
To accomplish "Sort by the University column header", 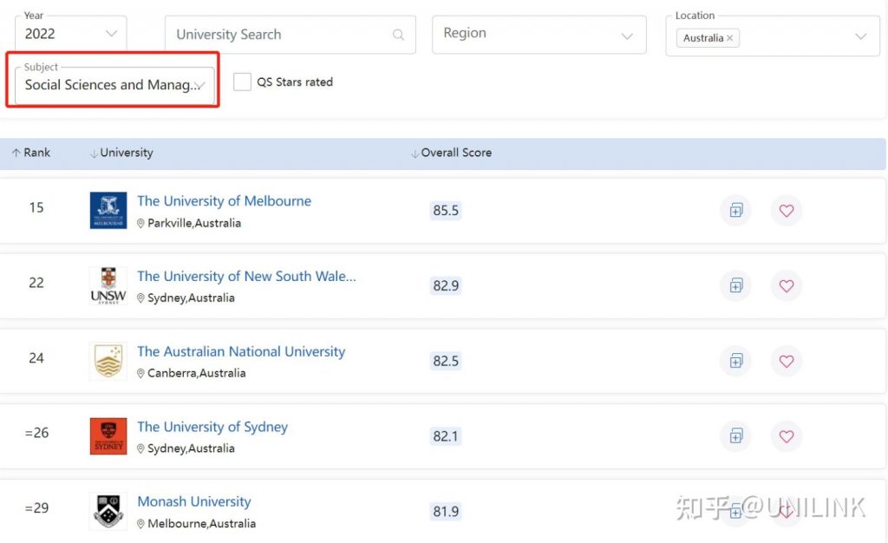I will 121,153.
